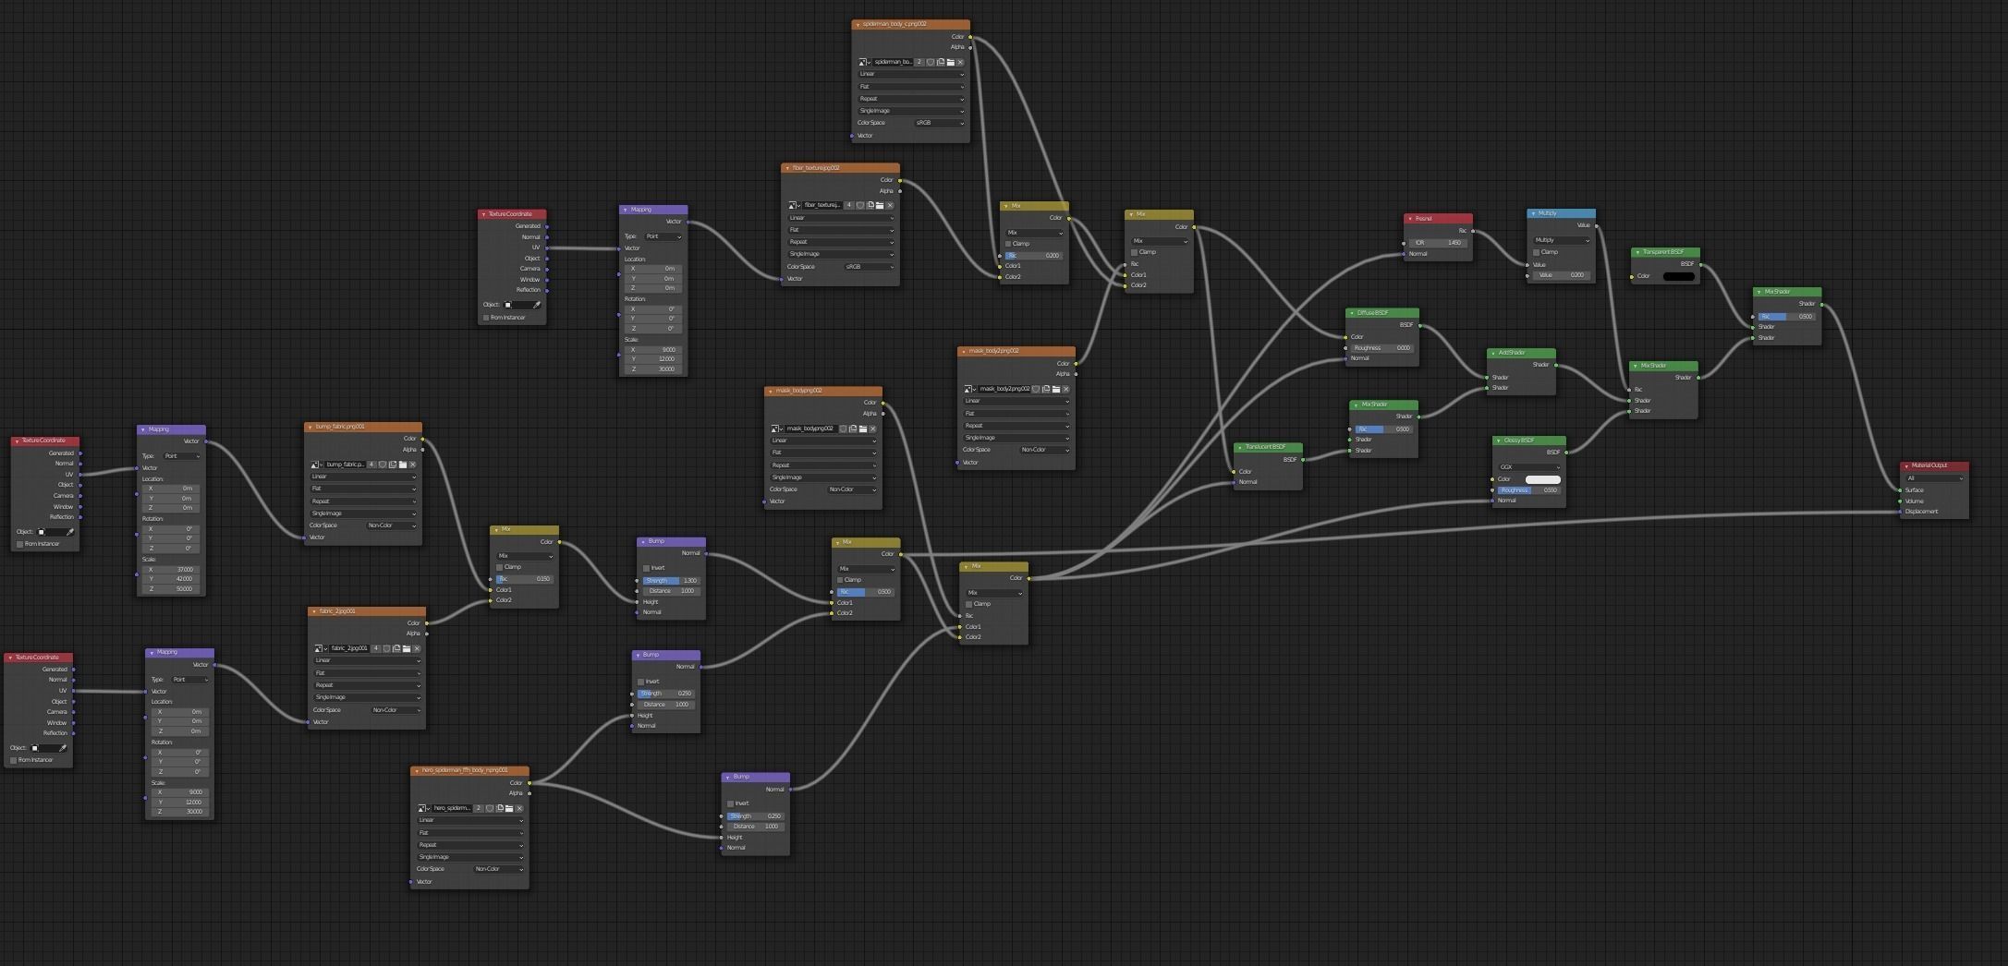Open Flat projection dropdown in hero_spiderman node
The height and width of the screenshot is (966, 2008).
point(470,833)
